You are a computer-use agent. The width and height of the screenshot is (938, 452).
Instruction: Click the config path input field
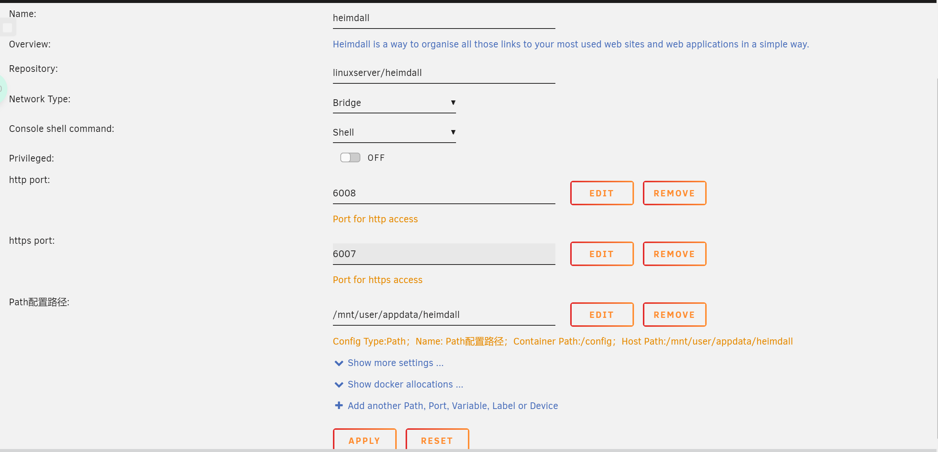click(x=444, y=315)
